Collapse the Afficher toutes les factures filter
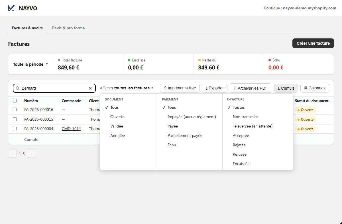Image resolution: width=342 pixels, height=224 pixels. click(127, 88)
